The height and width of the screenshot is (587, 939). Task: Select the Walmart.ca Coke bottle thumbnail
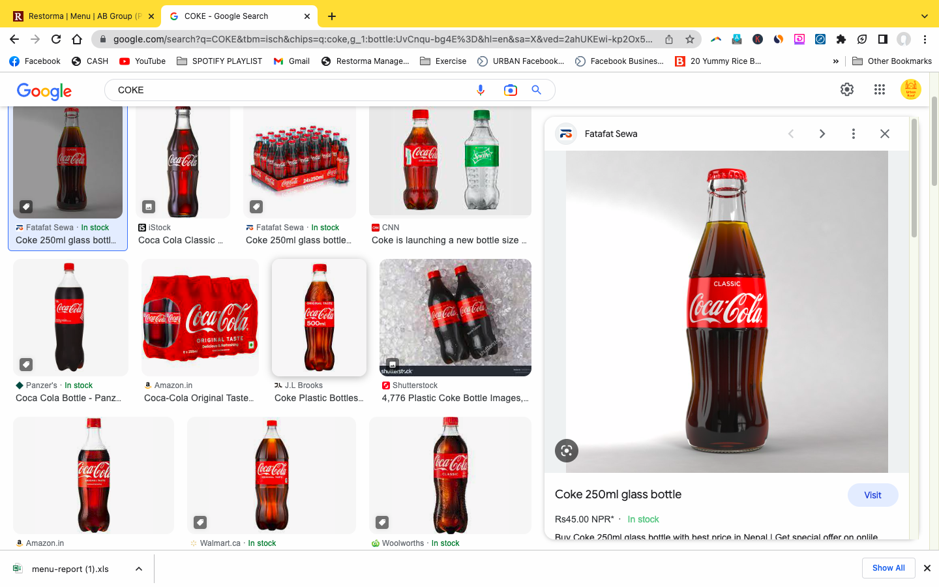pos(271,475)
